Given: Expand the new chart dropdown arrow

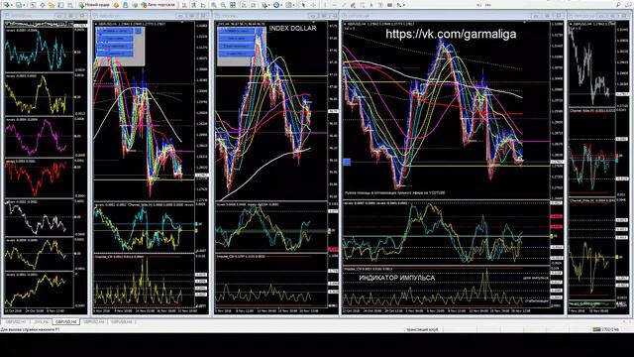Looking at the screenshot, I should tap(12, 5).
